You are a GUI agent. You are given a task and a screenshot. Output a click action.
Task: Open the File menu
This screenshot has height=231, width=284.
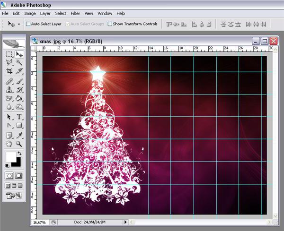[5, 13]
